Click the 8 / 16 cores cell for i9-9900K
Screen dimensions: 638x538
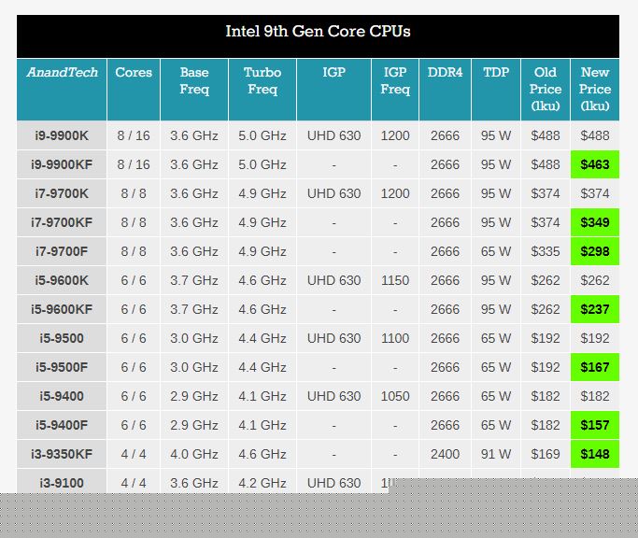point(134,135)
